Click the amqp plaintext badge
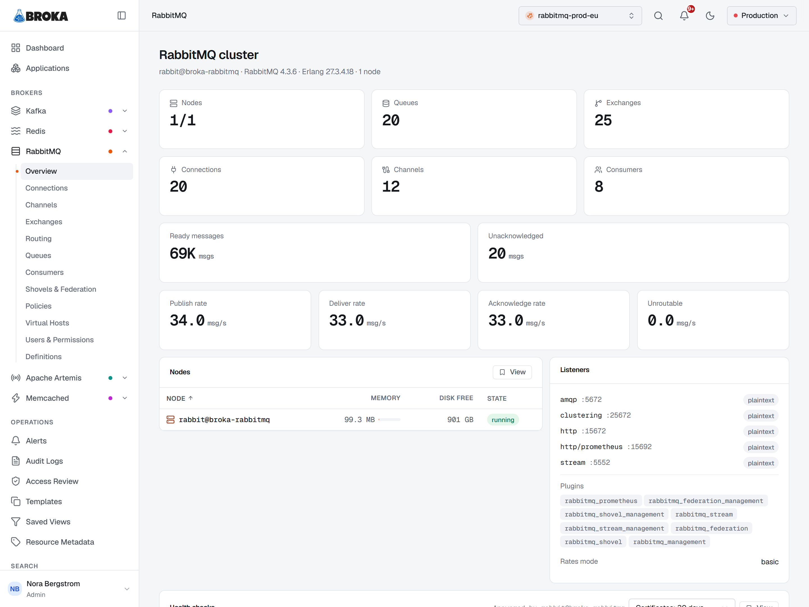The width and height of the screenshot is (809, 607). 761,400
